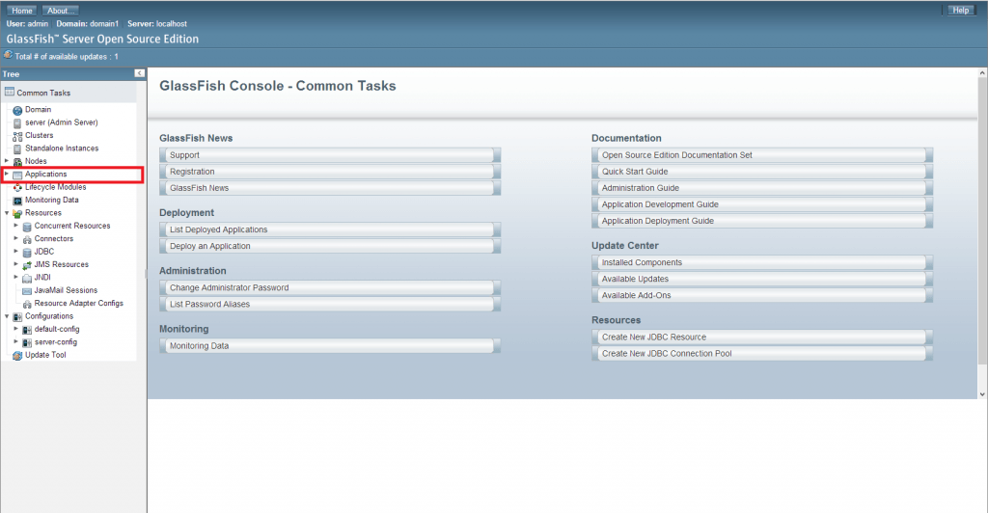This screenshot has width=988, height=513.
Task: Open the Home tab
Action: pyautogui.click(x=22, y=11)
